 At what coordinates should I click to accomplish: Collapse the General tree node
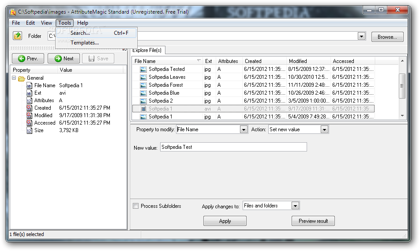(14, 78)
